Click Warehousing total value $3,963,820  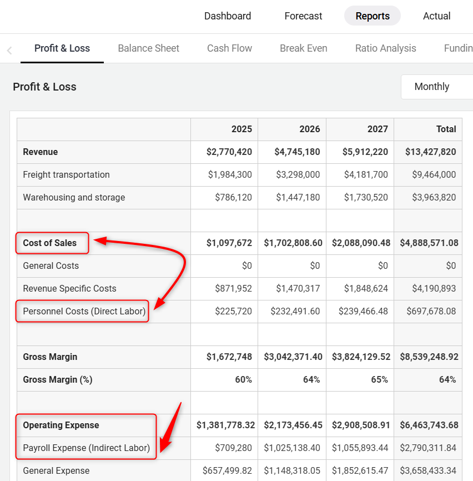pyautogui.click(x=434, y=197)
